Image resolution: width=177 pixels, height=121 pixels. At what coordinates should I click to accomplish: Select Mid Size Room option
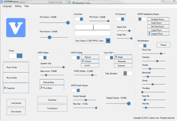pos(158,26)
